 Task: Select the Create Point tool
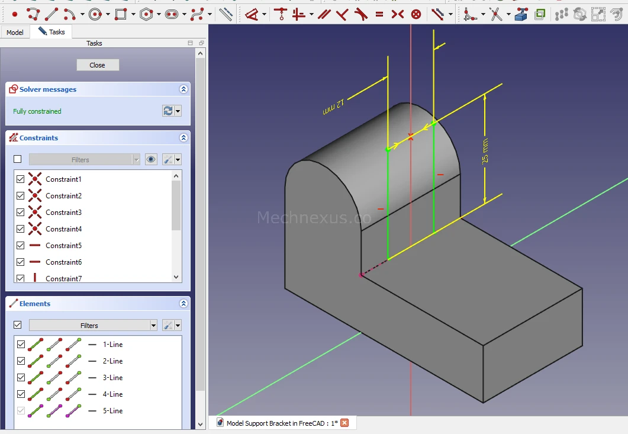coord(15,14)
